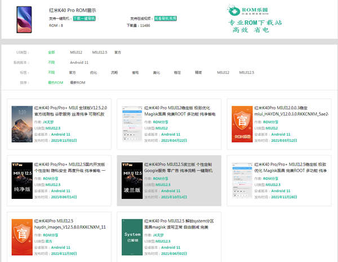
Task: Select Android 11 system version filter
Action: click(x=79, y=62)
